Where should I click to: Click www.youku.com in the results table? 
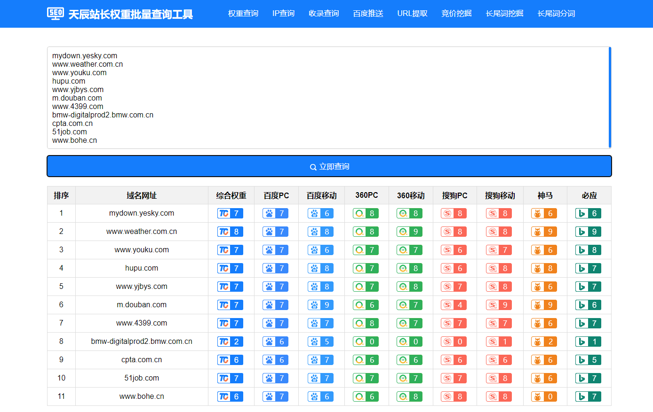click(x=142, y=250)
